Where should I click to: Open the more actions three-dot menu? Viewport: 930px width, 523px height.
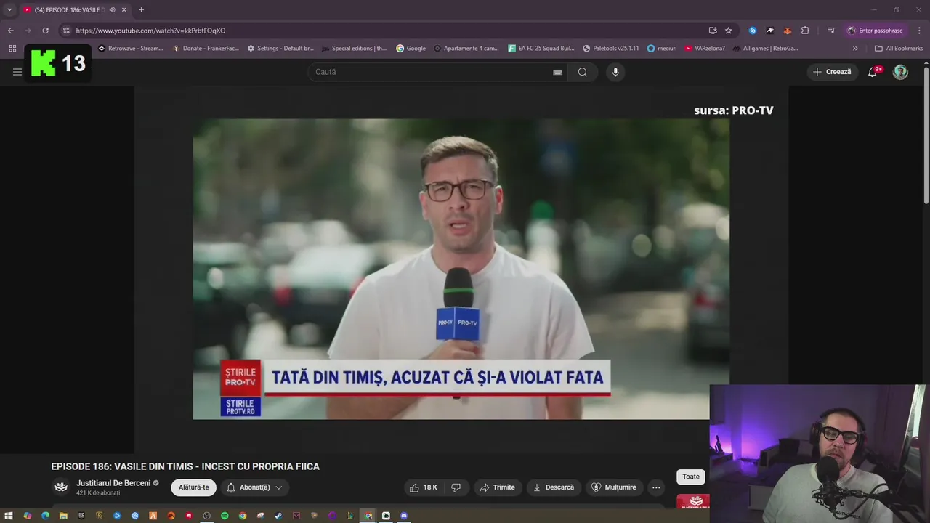656,487
